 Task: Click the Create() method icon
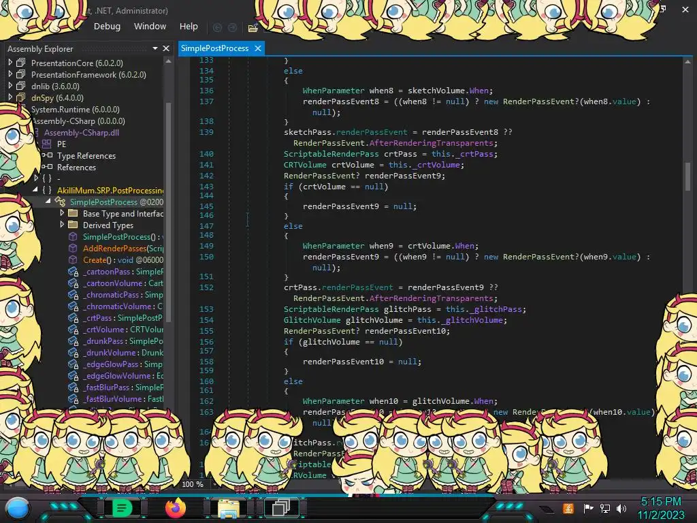point(73,259)
